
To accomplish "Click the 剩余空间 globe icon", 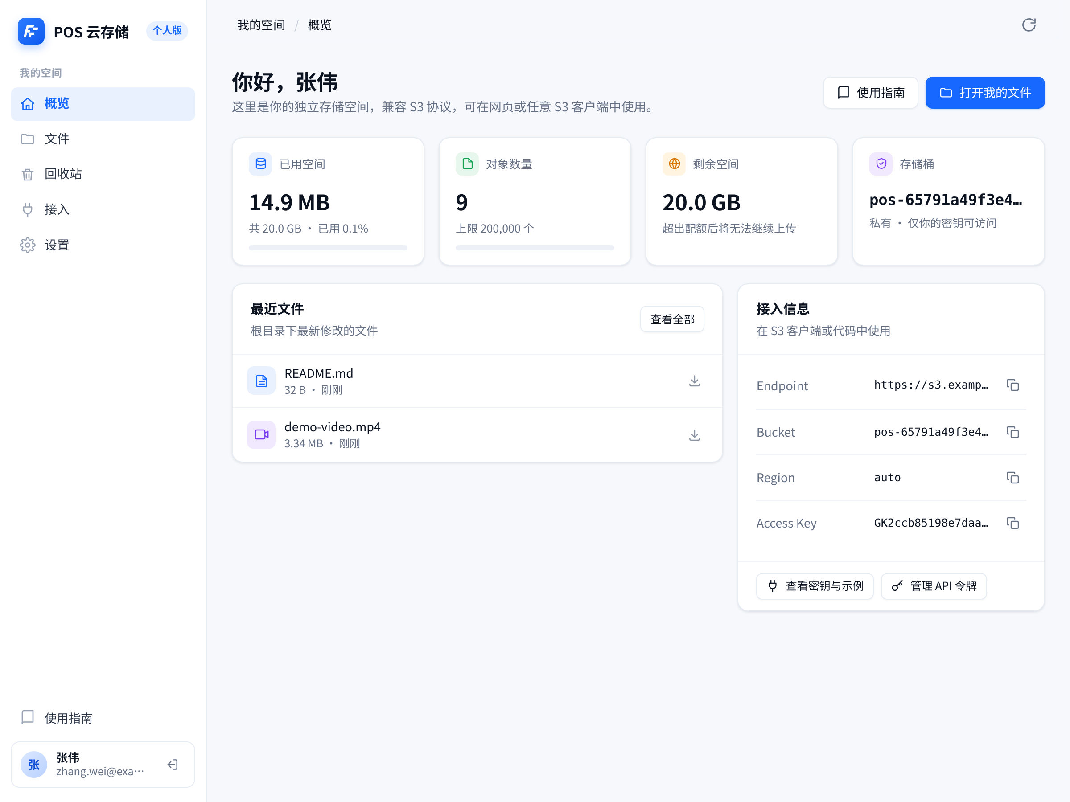I will point(674,164).
